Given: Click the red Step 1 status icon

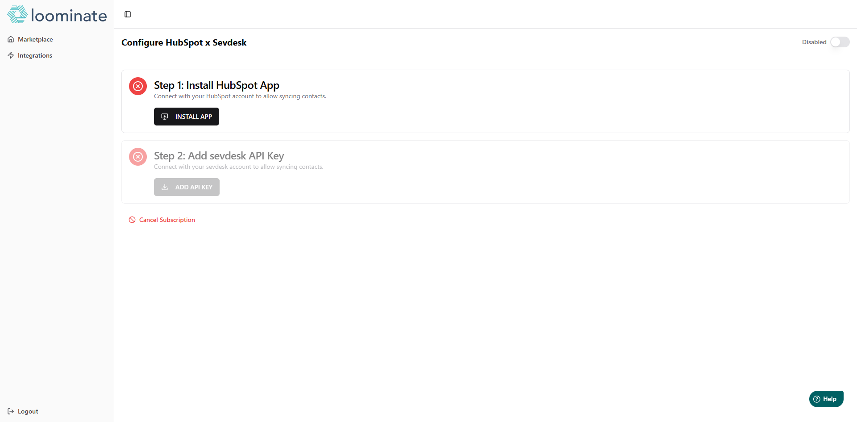Looking at the screenshot, I should [138, 86].
